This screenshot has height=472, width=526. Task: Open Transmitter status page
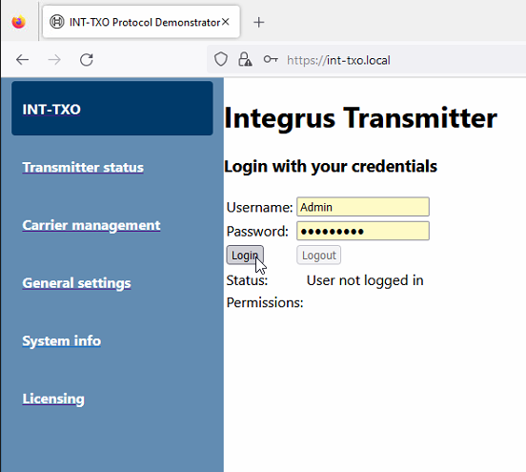point(83,167)
